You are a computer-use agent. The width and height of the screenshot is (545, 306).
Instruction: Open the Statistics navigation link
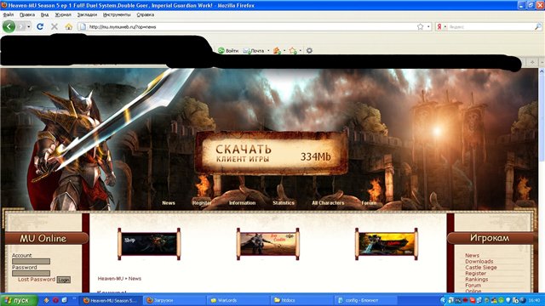click(284, 202)
